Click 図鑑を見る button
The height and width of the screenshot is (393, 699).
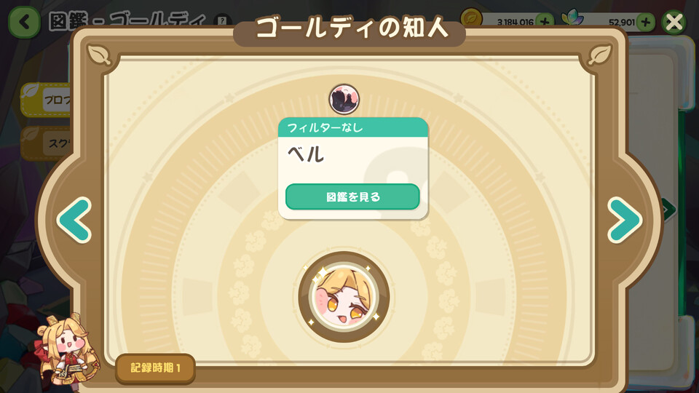coord(352,196)
